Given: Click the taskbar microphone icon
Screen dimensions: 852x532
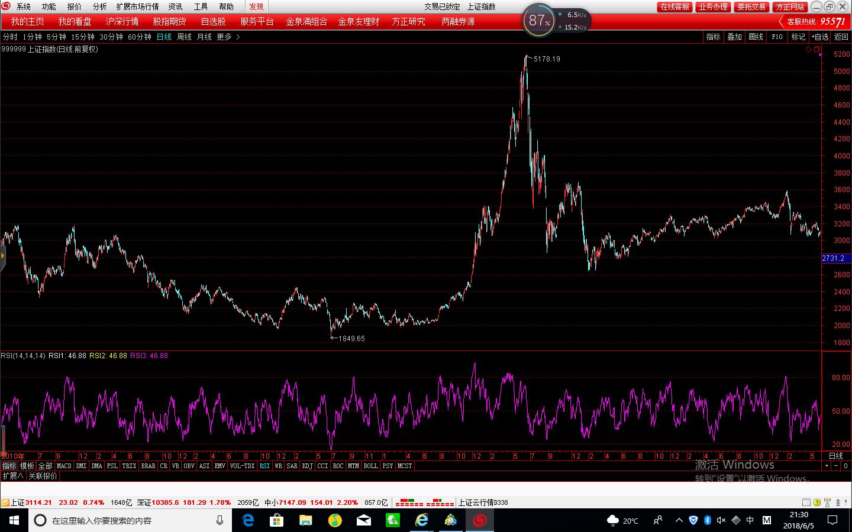Looking at the screenshot, I should pyautogui.click(x=220, y=520).
